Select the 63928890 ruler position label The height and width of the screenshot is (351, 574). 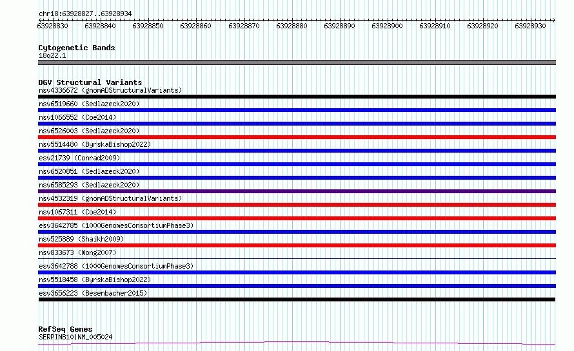click(x=339, y=26)
